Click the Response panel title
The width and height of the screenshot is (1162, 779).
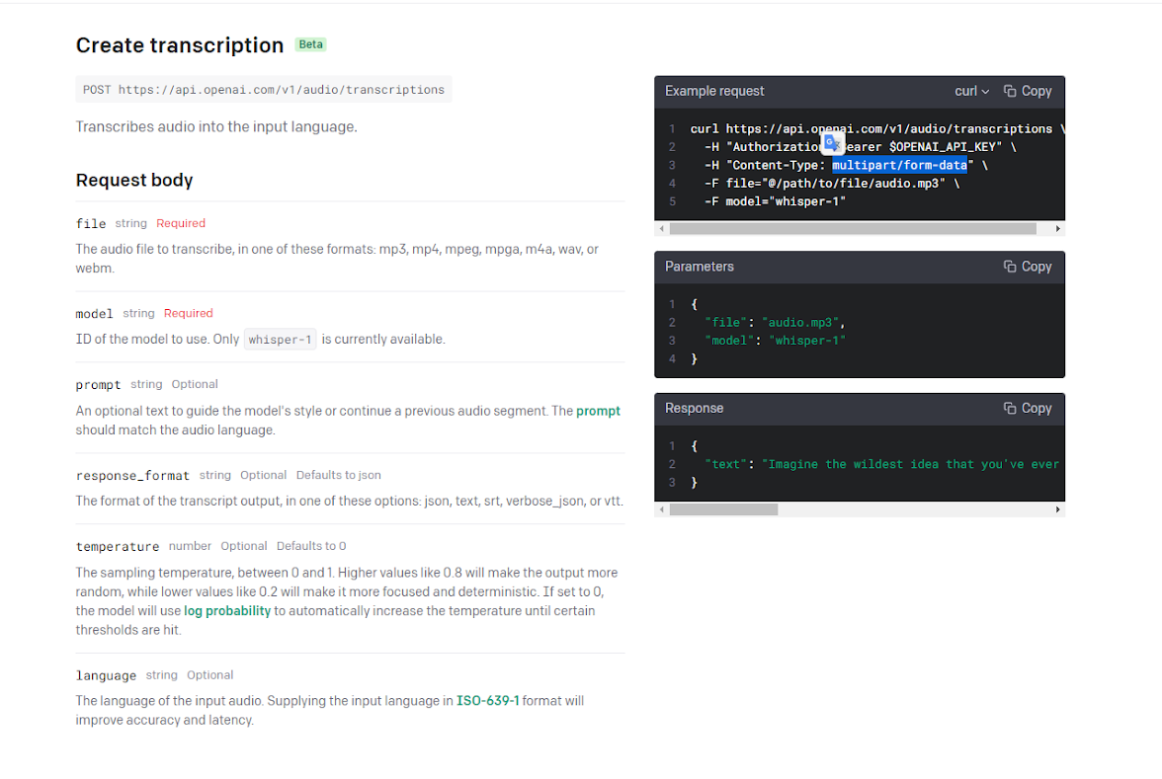694,408
